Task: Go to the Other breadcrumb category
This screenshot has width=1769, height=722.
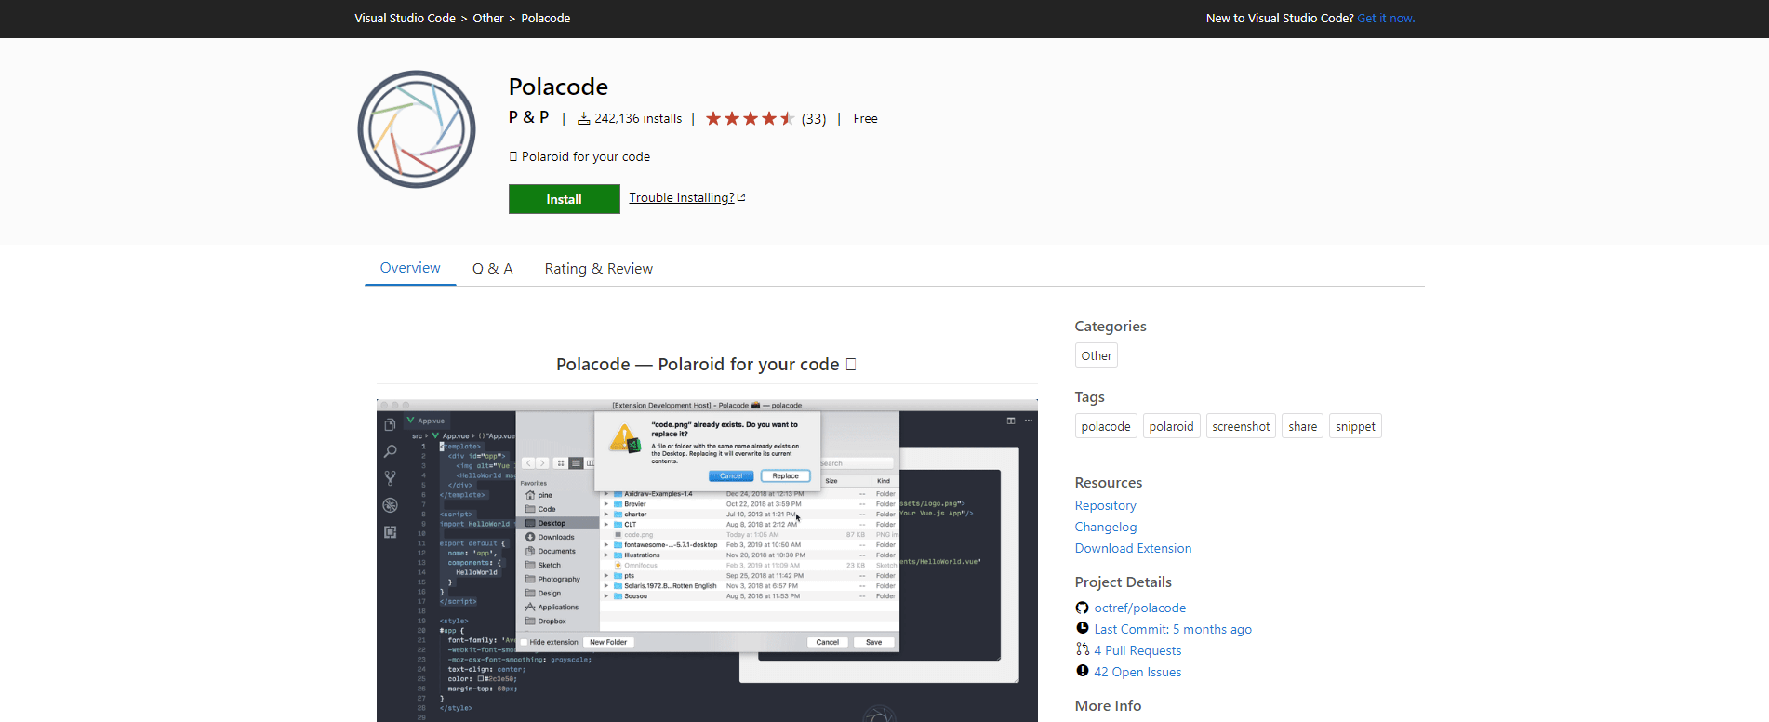Action: coord(488,18)
